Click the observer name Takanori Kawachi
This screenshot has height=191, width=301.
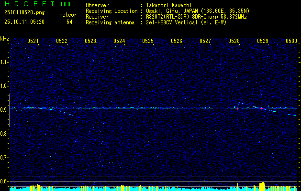pos(169,5)
